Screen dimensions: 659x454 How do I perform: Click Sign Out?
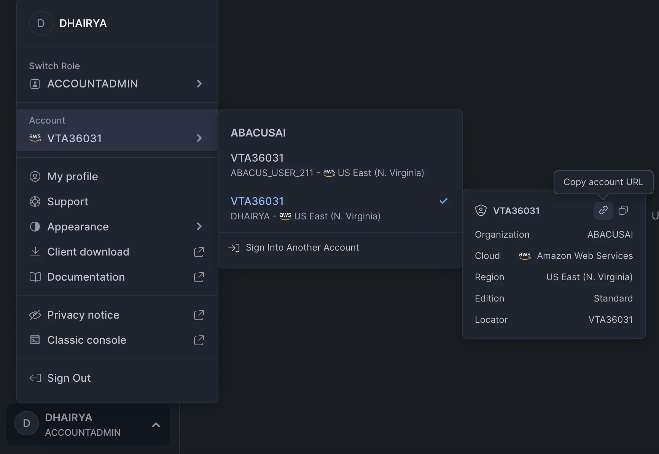[x=69, y=378]
